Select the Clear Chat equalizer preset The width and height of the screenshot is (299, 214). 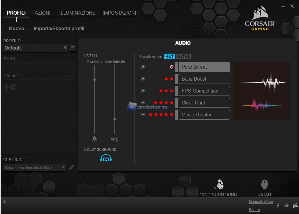coord(204,103)
